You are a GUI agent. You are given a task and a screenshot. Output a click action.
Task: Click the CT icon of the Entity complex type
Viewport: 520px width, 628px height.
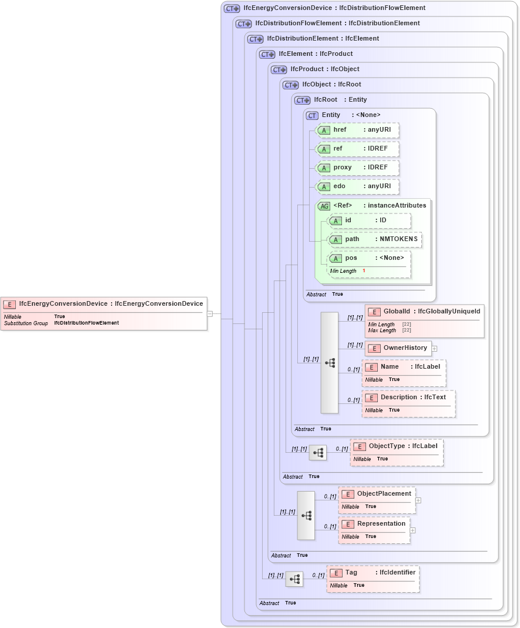pyautogui.click(x=312, y=115)
